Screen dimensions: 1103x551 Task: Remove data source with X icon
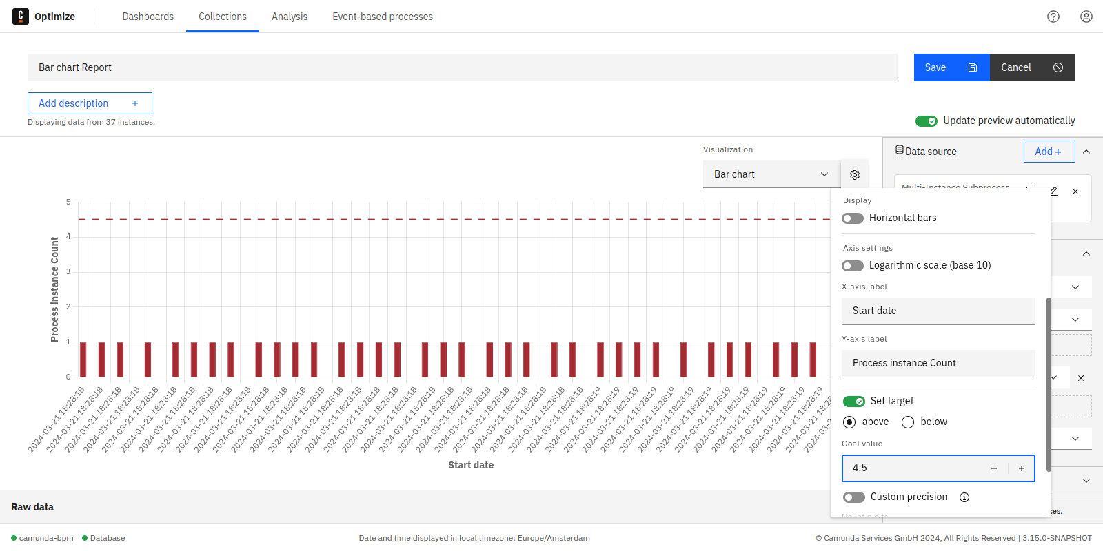pos(1075,191)
